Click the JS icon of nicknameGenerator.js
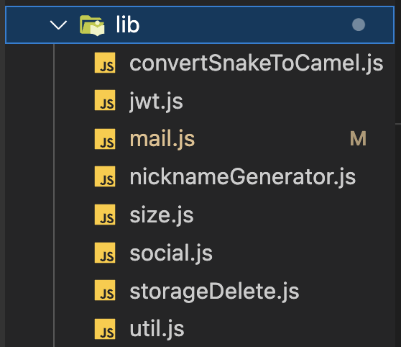The width and height of the screenshot is (401, 347). (105, 176)
